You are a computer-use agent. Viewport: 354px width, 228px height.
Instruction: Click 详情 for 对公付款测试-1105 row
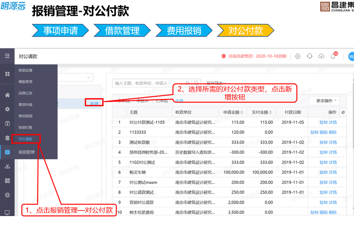[x=333, y=122]
